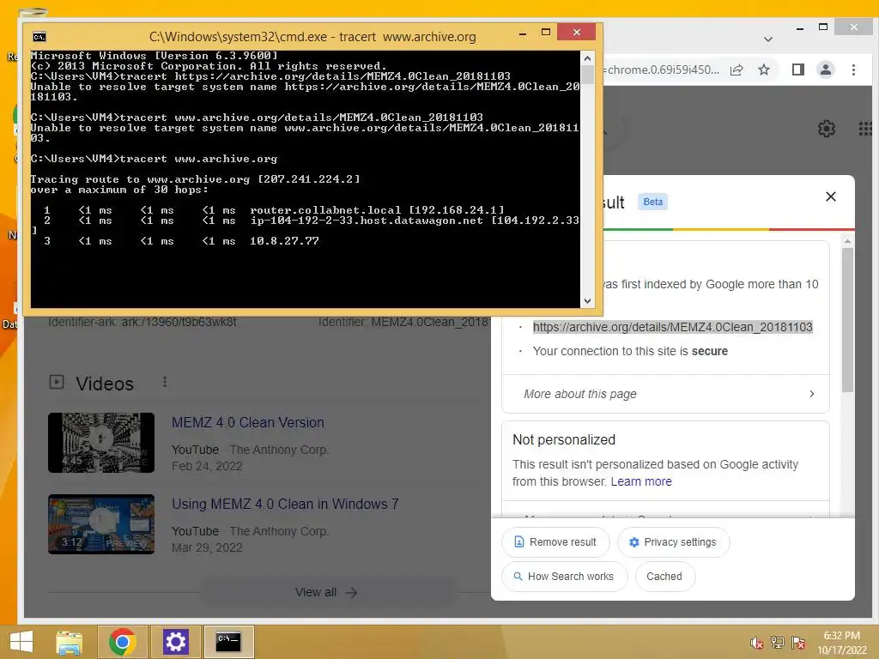Open Action Center flag tray icon
Viewport: 879px width, 659px height.
click(x=798, y=643)
